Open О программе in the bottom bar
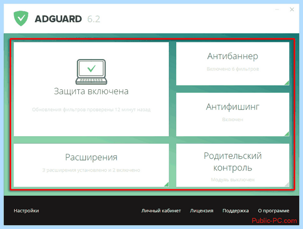303x229 pixels. [x=273, y=211]
